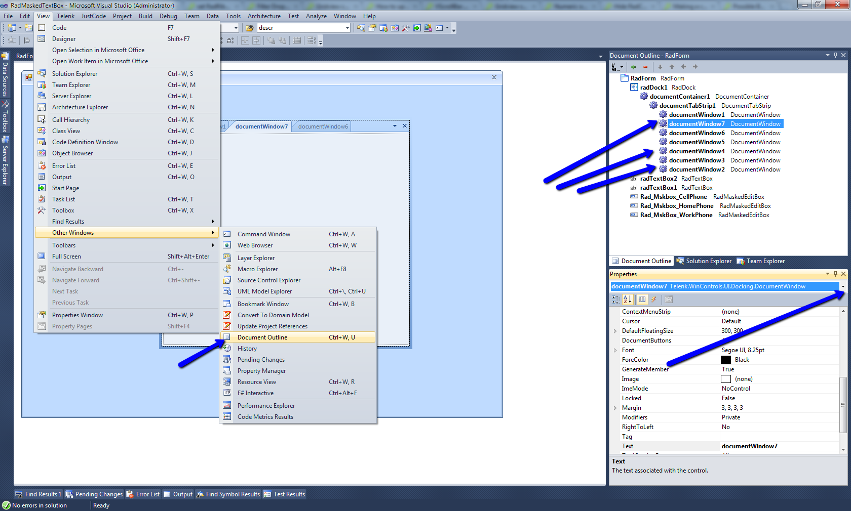Click the Bookmark Window icon in submenu
Viewport: 851px width, 511px height.
(227, 304)
